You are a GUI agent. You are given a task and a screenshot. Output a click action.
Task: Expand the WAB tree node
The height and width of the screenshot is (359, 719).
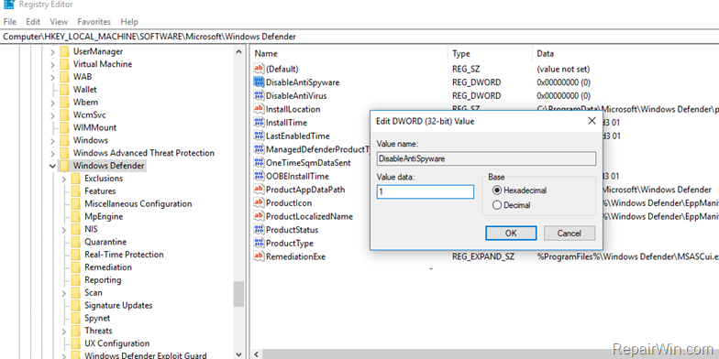click(x=53, y=77)
